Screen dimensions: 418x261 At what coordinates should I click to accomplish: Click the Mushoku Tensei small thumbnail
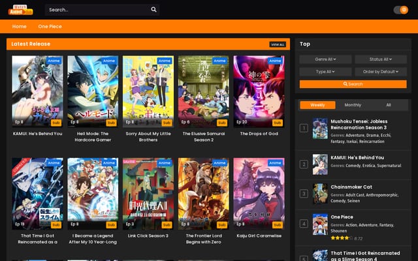point(320,129)
